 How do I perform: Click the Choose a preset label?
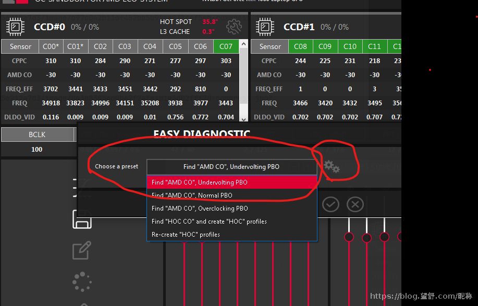116,166
